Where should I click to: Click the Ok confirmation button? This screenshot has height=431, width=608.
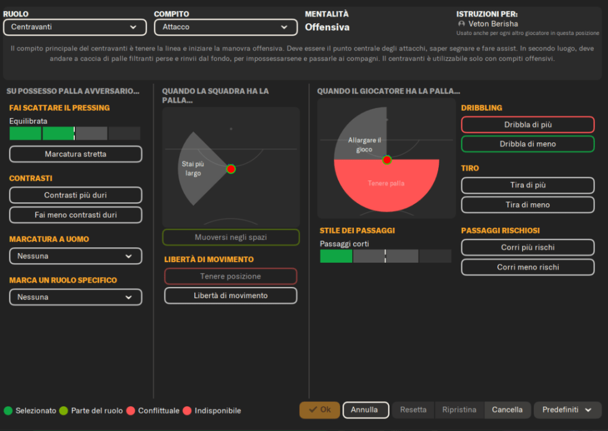click(319, 410)
